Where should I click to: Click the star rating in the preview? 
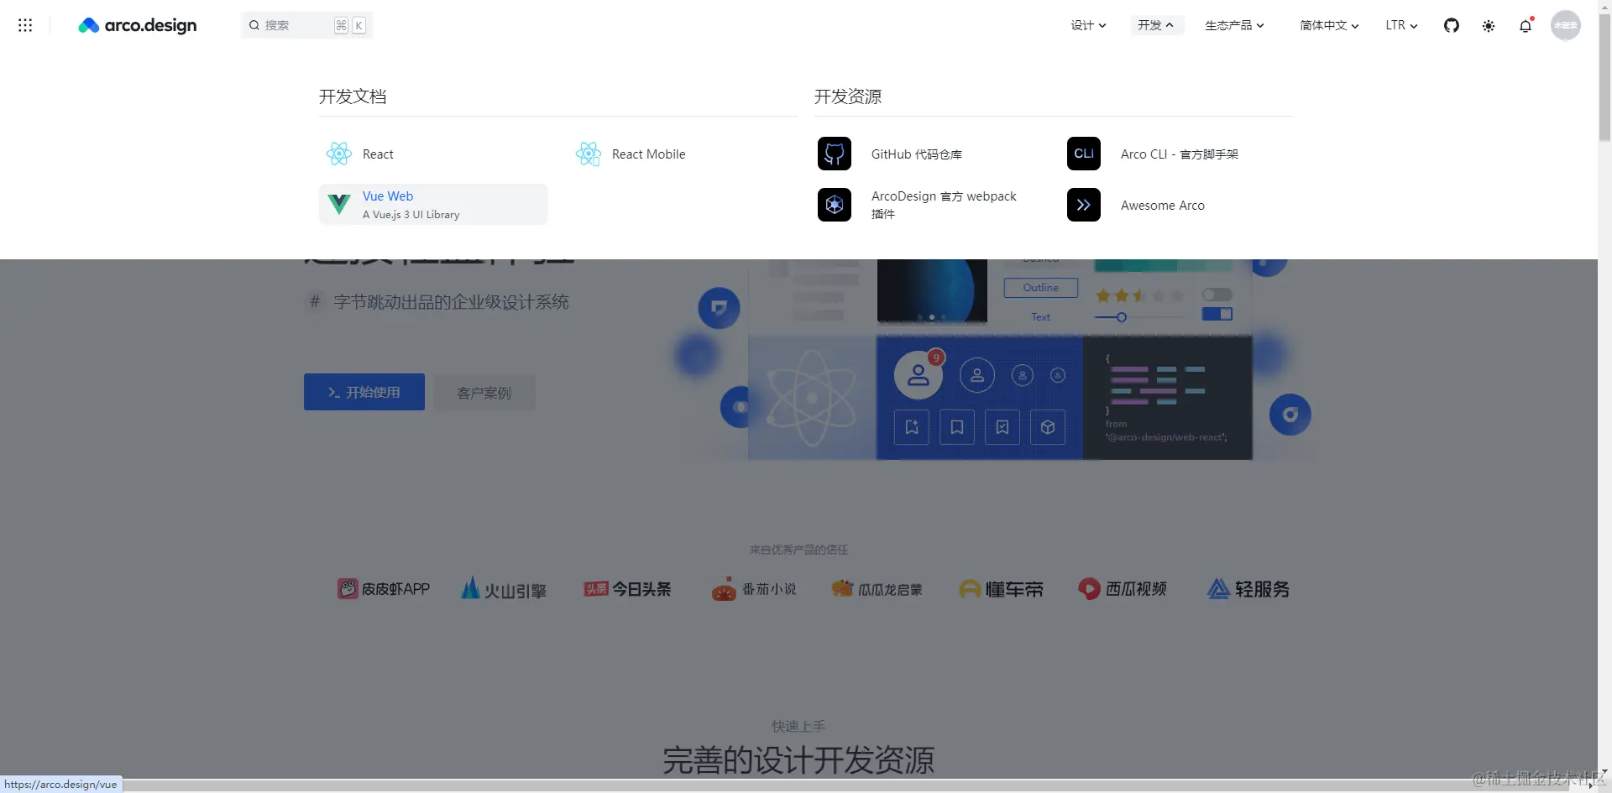coord(1140,295)
